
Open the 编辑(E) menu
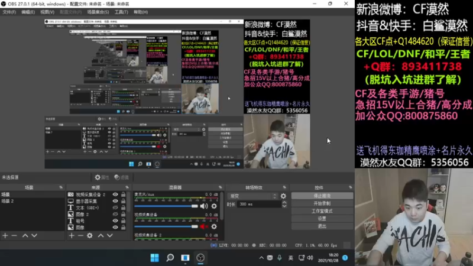(28, 12)
